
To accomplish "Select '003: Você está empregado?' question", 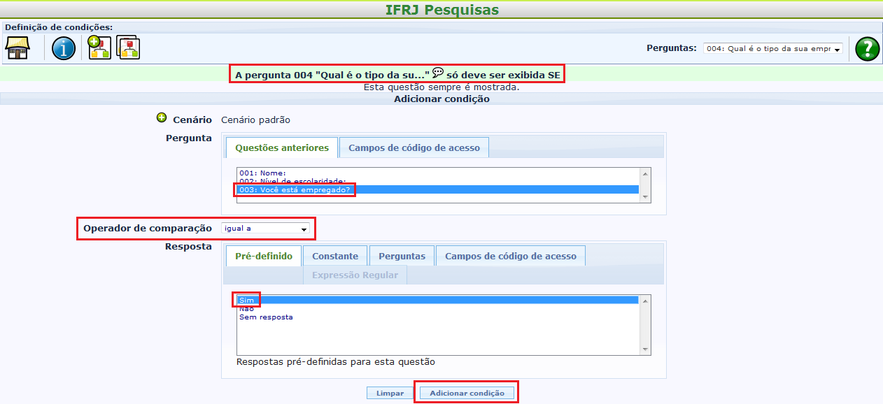I will 295,189.
